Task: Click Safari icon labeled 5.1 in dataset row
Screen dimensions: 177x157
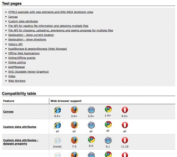Action: pyautogui.click(x=108, y=140)
